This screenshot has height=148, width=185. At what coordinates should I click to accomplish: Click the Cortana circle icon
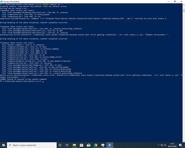tap(60, 145)
